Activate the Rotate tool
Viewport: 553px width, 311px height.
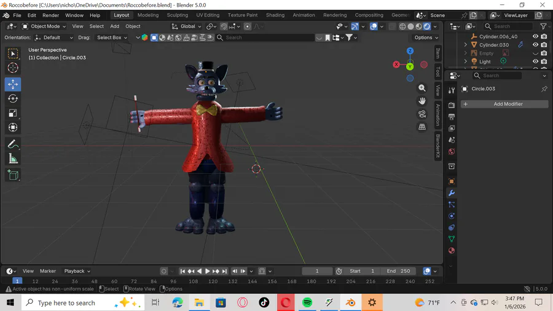coord(13,99)
